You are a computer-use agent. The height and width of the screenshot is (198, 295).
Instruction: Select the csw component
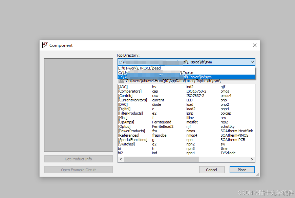(155, 96)
